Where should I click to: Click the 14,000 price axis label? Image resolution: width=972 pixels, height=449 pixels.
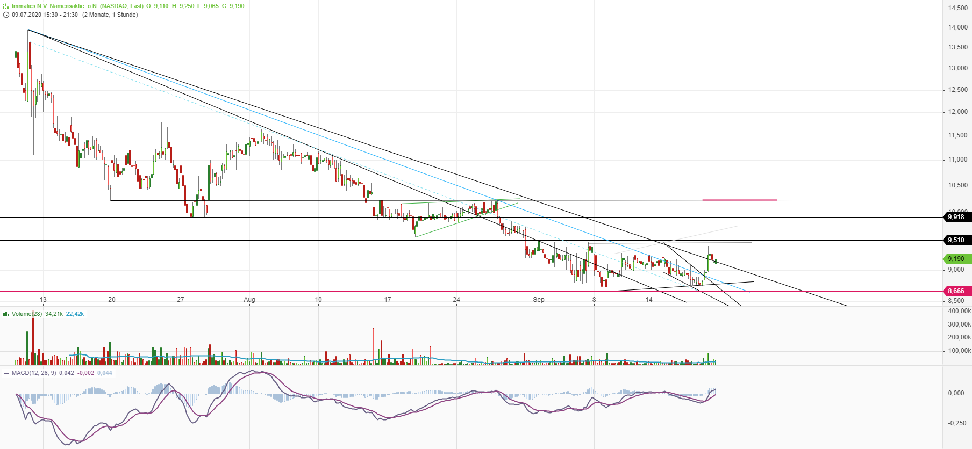coord(958,27)
